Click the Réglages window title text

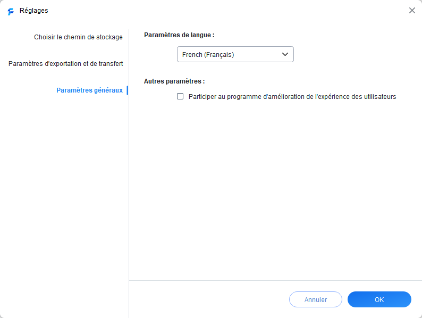tap(33, 11)
